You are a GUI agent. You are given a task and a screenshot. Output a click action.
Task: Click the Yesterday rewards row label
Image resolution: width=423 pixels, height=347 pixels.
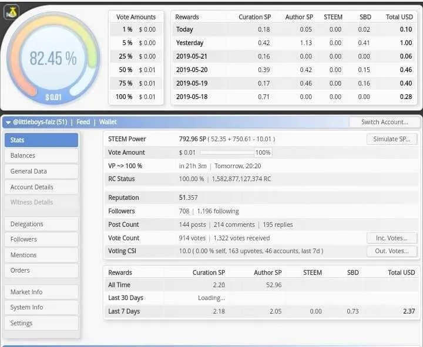tap(190, 43)
